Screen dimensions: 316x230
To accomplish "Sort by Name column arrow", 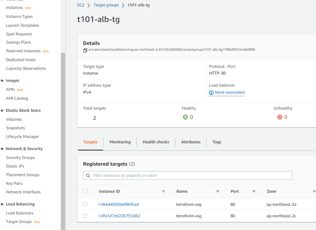I will (218, 191).
